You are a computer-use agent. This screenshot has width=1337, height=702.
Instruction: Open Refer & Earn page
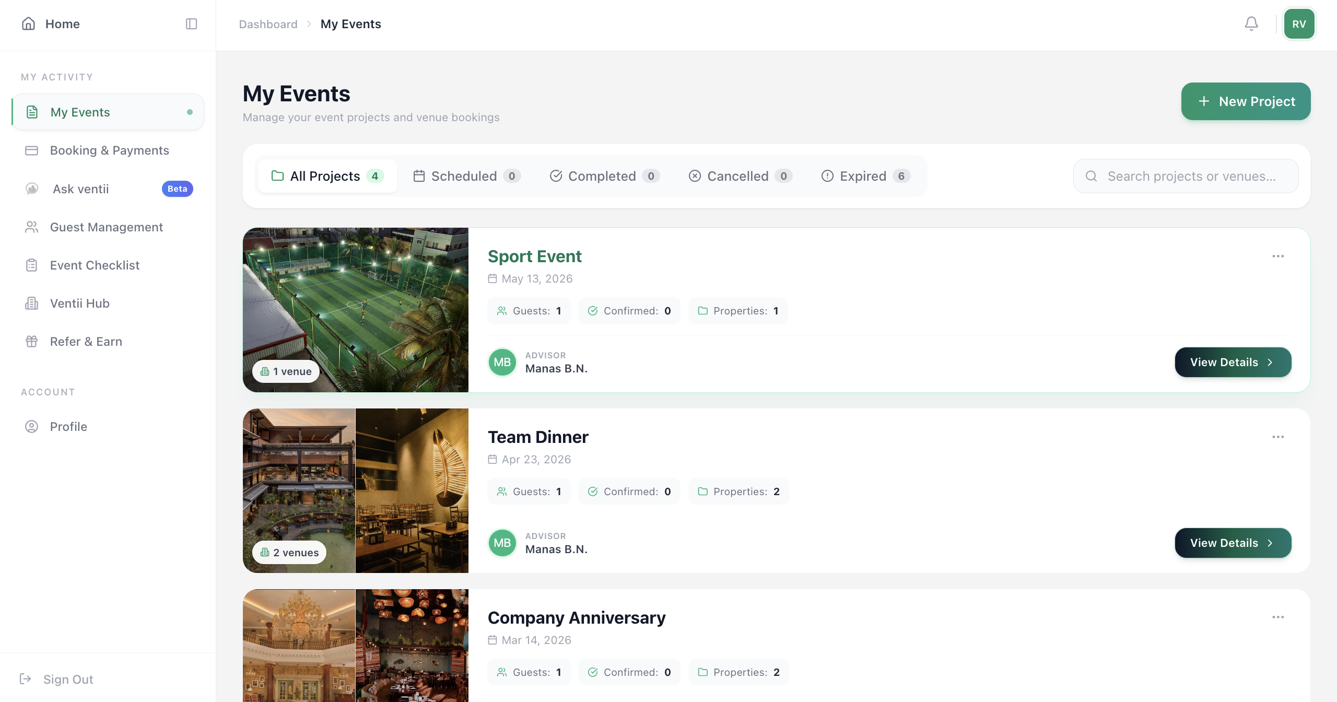pyautogui.click(x=108, y=341)
